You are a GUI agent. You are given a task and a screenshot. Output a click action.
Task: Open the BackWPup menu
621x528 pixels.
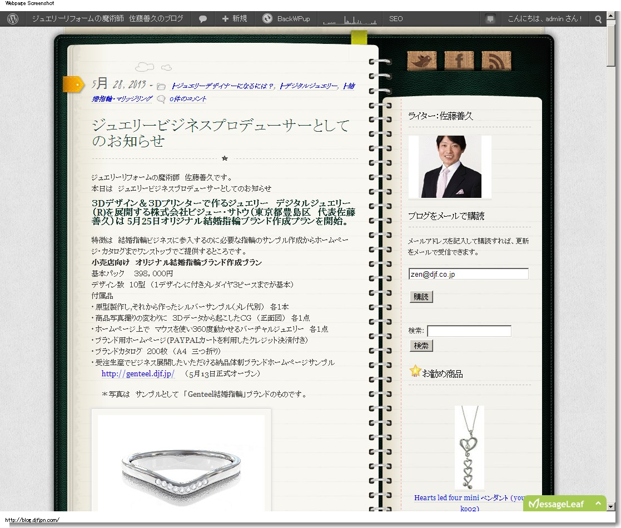(x=286, y=18)
